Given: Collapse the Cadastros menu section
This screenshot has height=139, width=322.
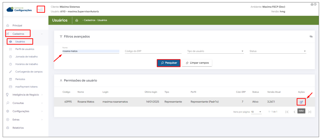Looking at the screenshot, I should point(42,34).
